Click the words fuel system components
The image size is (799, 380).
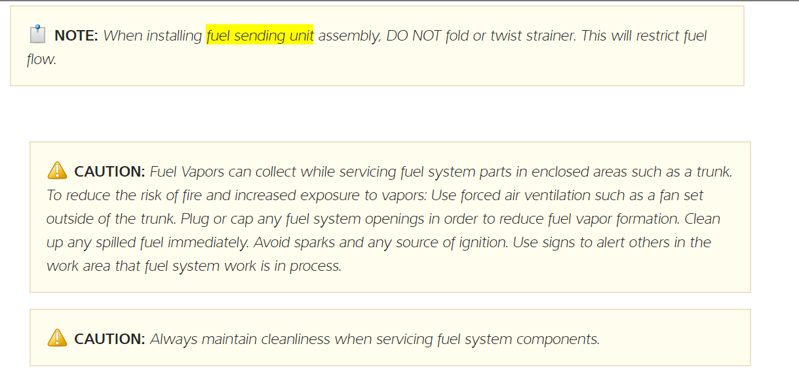coord(516,339)
